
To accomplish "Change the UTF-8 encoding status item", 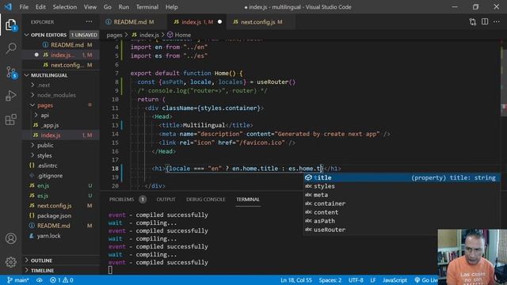I will (x=356, y=280).
